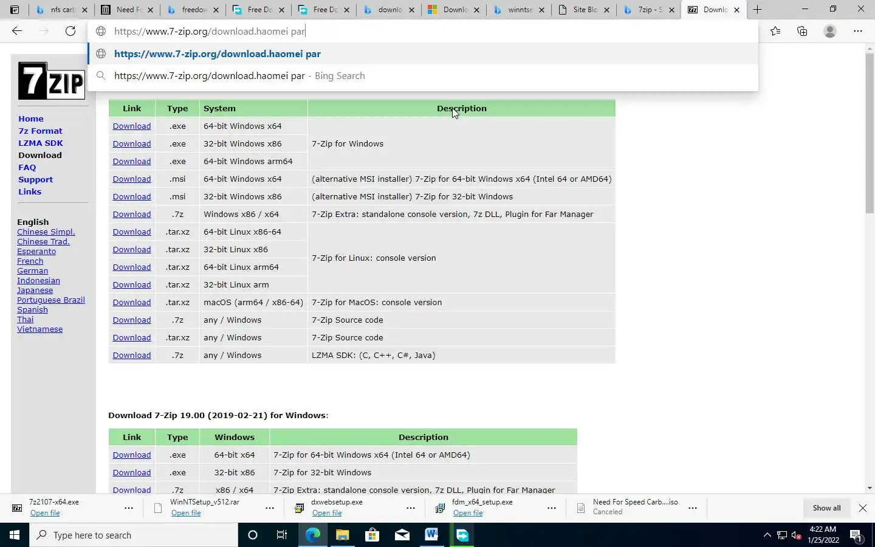Switch language to Vietnamese
This screenshot has height=547, width=875.
coord(40,329)
